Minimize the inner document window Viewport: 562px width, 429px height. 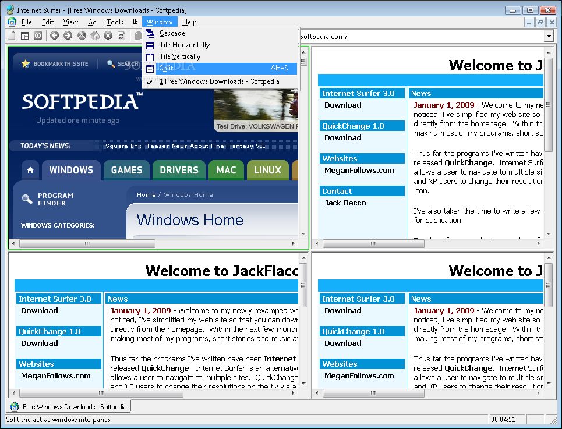[x=529, y=22]
